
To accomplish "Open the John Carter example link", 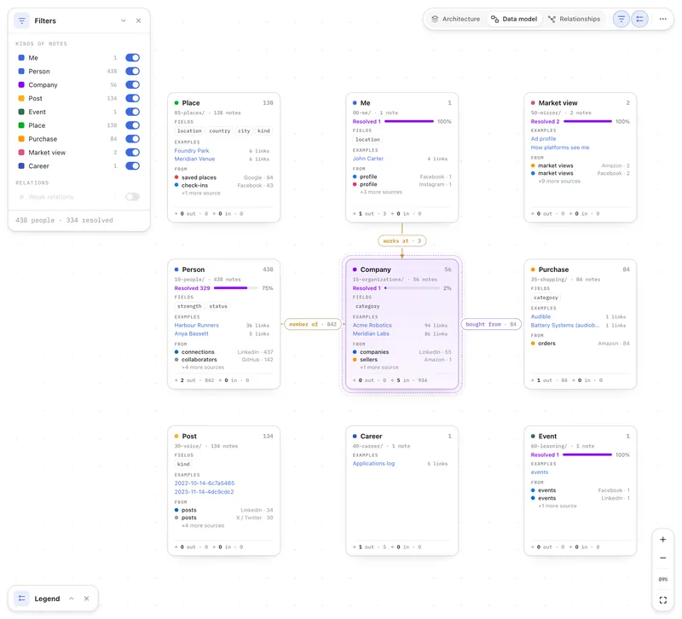I will [x=368, y=159].
